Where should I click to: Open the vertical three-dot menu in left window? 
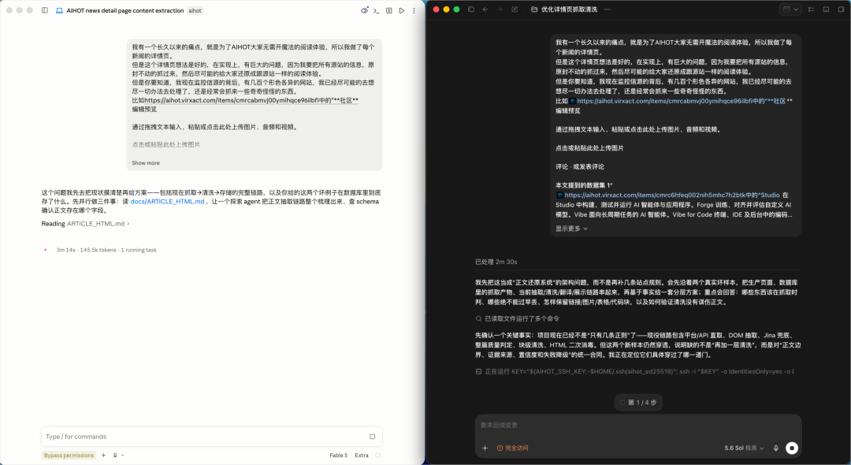click(x=414, y=10)
